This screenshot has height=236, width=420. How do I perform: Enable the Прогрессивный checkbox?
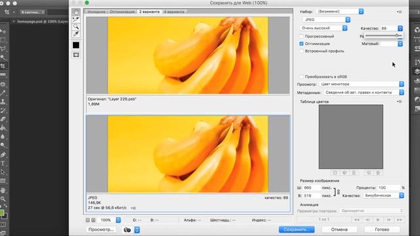click(x=301, y=36)
